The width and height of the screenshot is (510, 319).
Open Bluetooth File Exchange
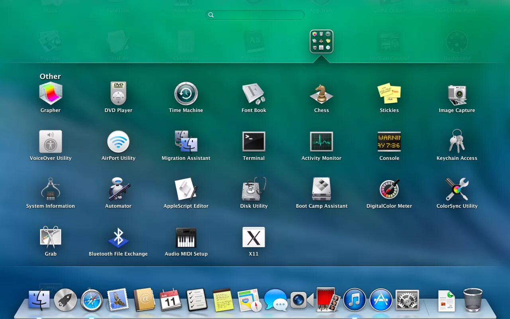click(x=118, y=237)
